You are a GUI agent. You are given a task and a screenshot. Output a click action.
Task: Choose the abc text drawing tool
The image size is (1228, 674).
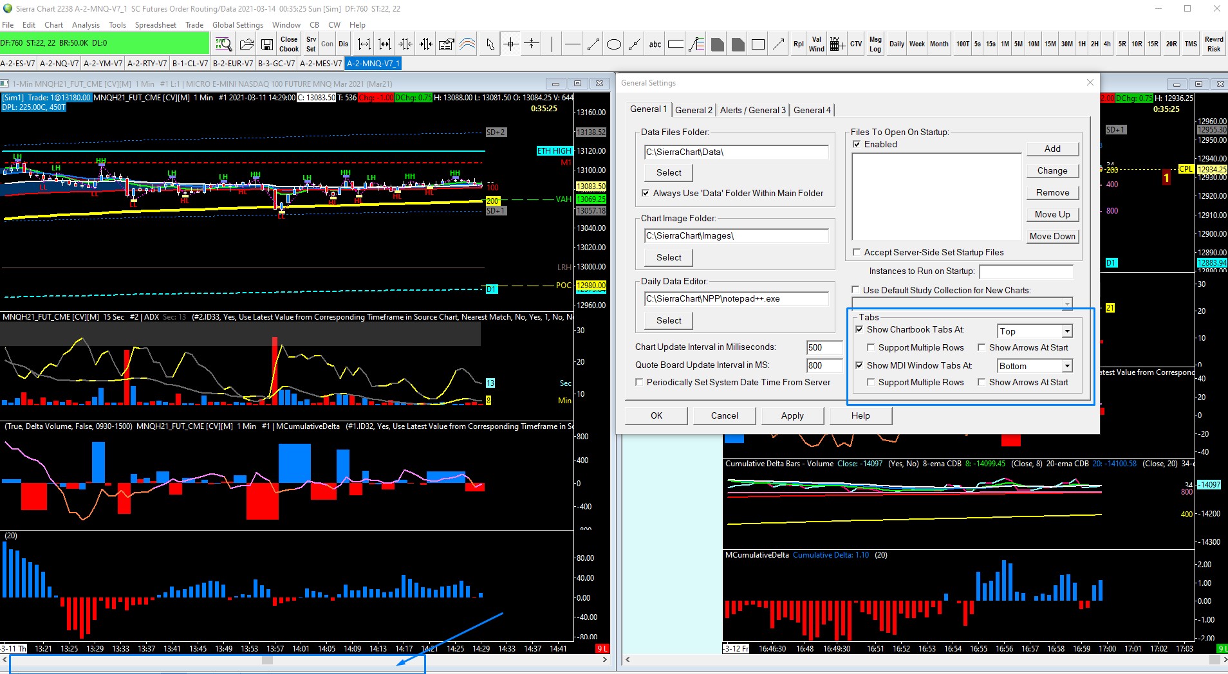655,44
